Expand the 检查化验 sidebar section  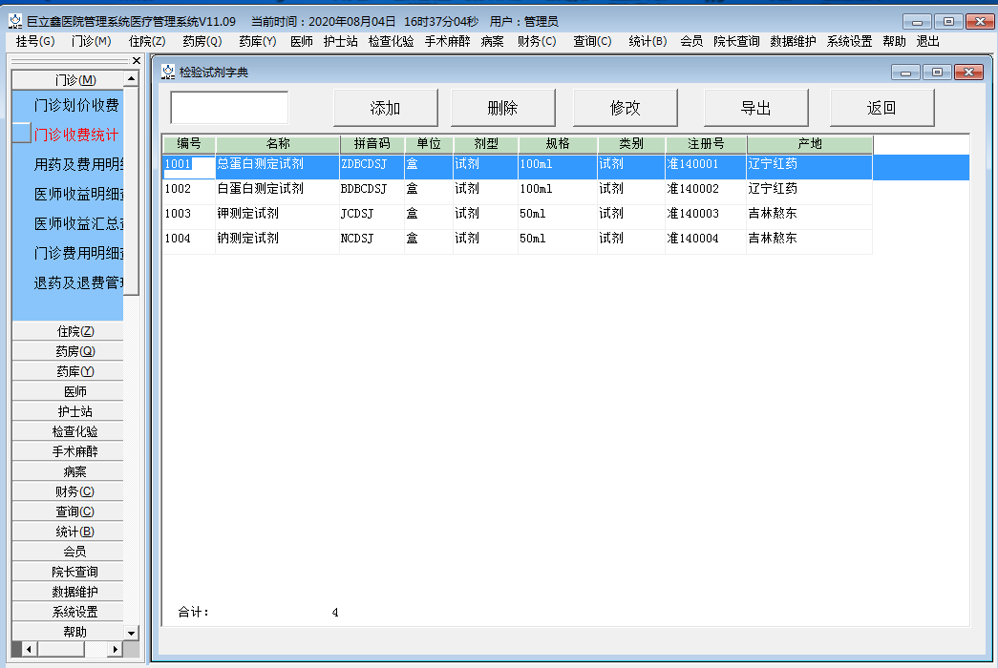[74, 431]
